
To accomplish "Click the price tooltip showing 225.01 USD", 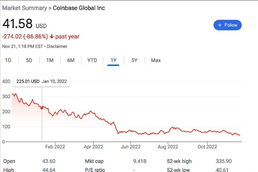I will (x=42, y=82).
